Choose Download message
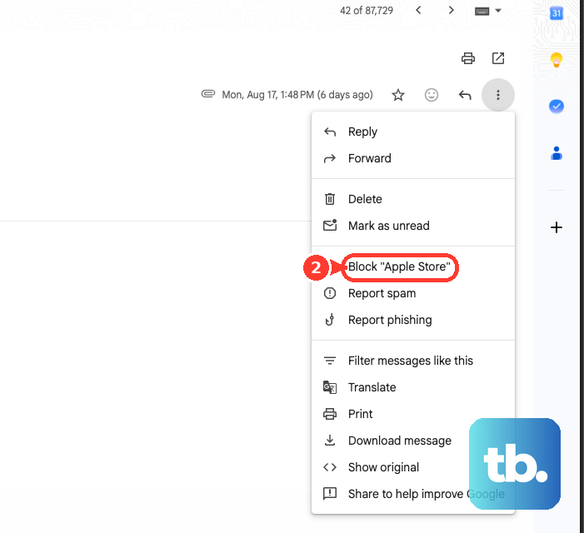 413,441
